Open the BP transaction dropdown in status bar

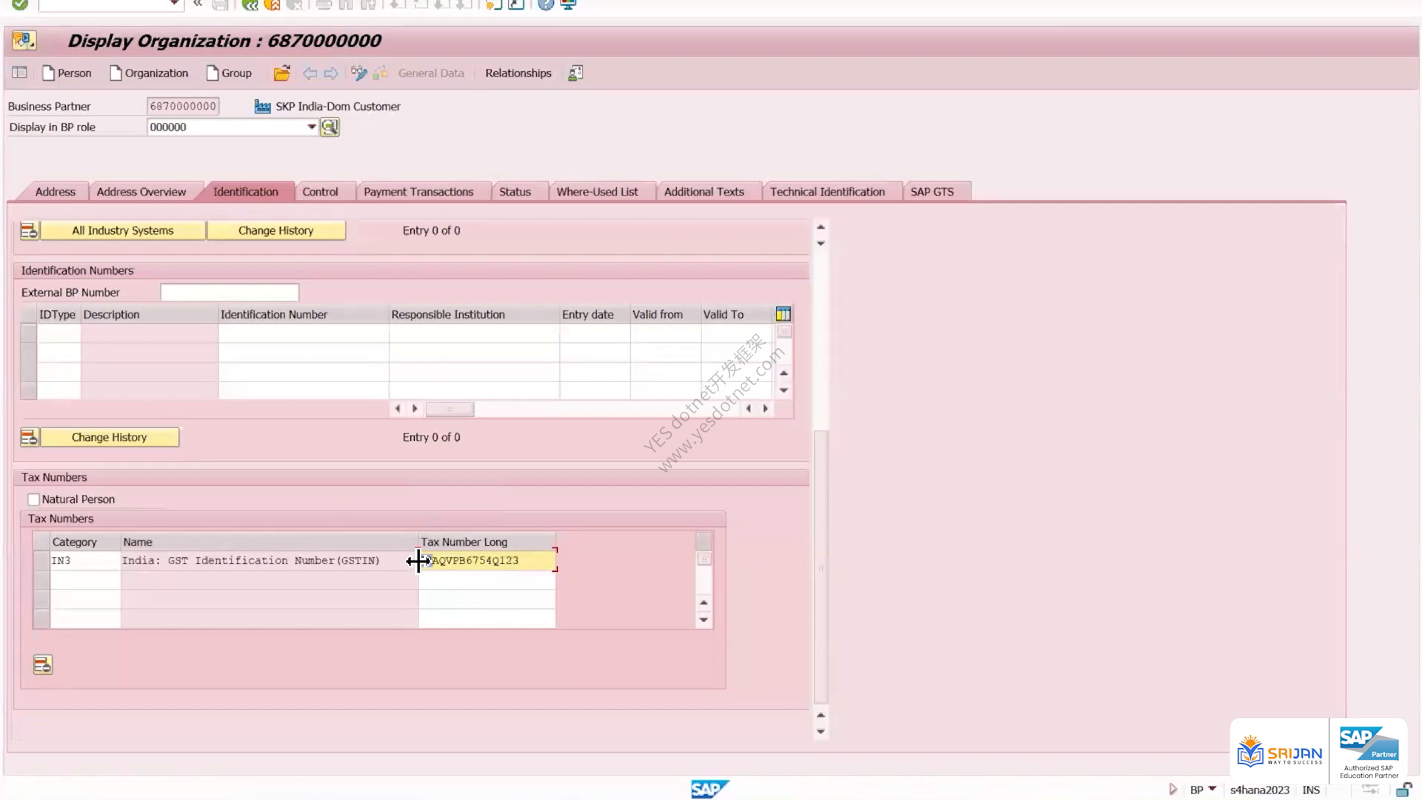(1212, 789)
